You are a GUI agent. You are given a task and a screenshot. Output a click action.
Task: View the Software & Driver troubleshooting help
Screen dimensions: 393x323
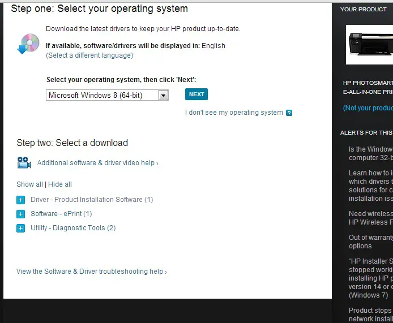click(92, 272)
